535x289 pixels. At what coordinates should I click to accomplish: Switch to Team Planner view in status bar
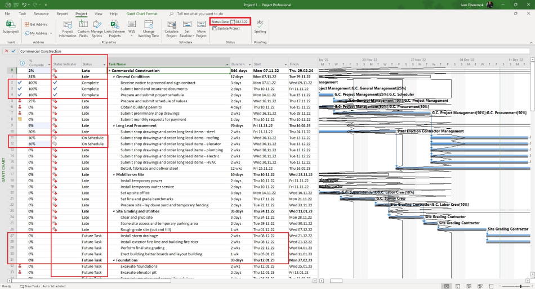tap(469, 286)
